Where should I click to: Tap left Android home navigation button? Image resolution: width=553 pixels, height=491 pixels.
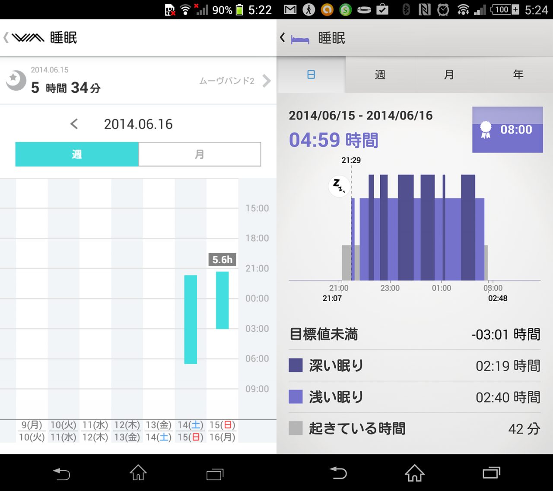138,473
